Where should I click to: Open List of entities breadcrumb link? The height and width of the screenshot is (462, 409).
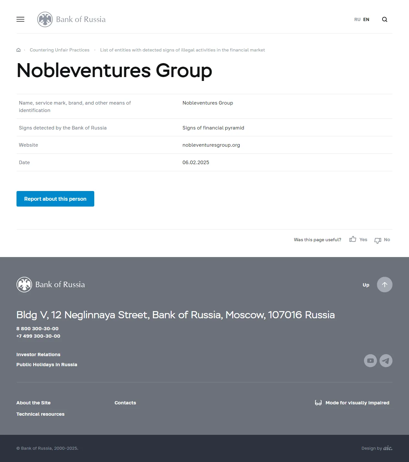(x=182, y=50)
